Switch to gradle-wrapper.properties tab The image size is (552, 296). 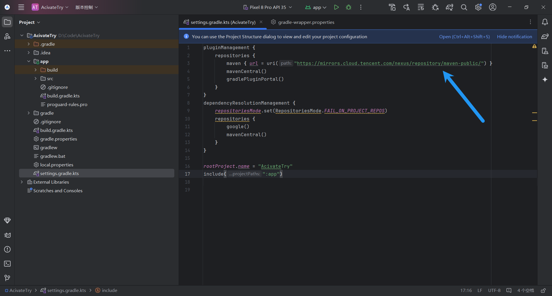[306, 22]
